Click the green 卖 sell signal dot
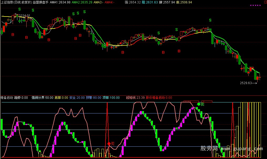 199,104
